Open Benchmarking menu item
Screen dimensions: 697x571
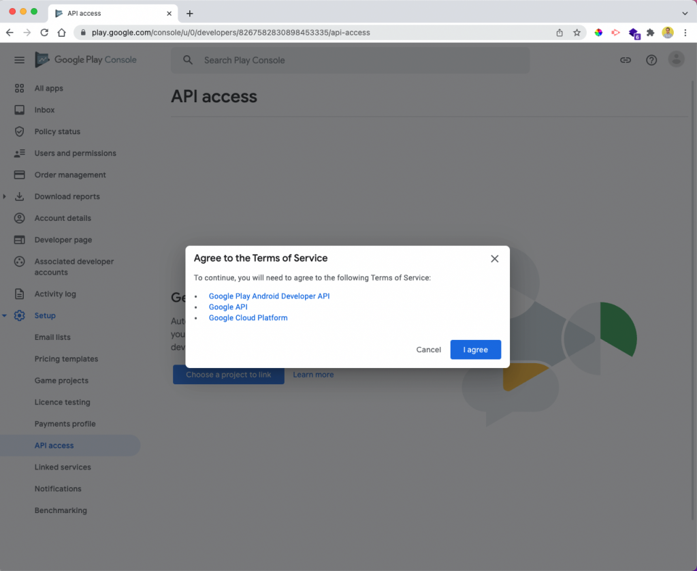[x=61, y=510]
